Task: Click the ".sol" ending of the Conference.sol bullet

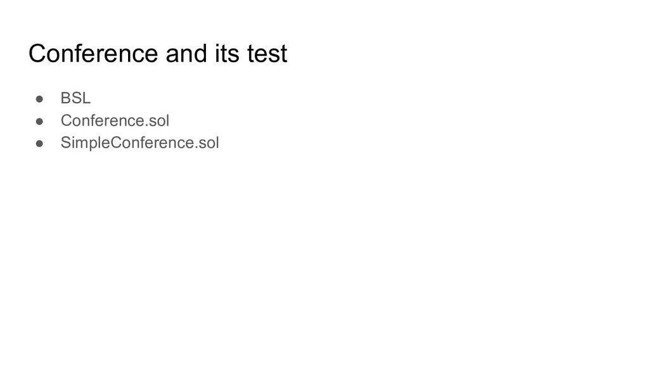Action: 157,120
